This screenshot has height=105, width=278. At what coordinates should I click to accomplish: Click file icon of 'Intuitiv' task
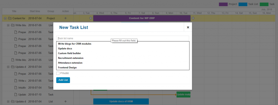(15, 88)
